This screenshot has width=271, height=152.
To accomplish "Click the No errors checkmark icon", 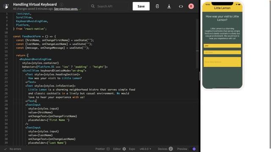I will [x=6, y=149].
